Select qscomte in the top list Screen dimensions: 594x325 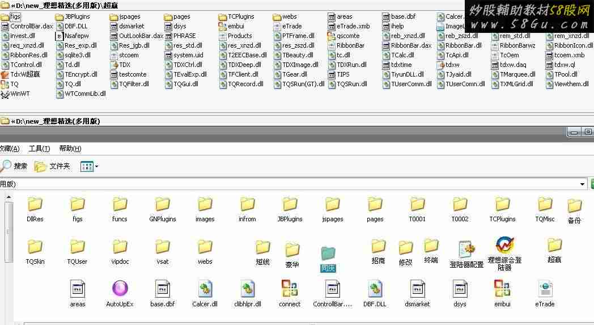click(x=343, y=36)
